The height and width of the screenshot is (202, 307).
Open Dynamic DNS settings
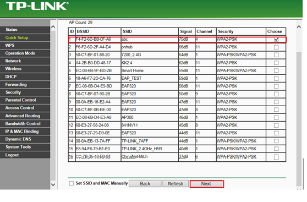pyautogui.click(x=25, y=139)
